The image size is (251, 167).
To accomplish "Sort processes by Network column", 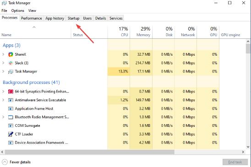I will tap(186, 32).
